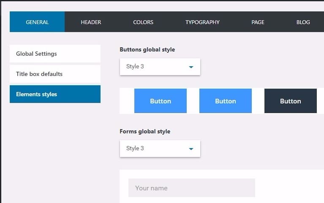
Task: Click the leftmost blue preview Button
Action: click(161, 101)
